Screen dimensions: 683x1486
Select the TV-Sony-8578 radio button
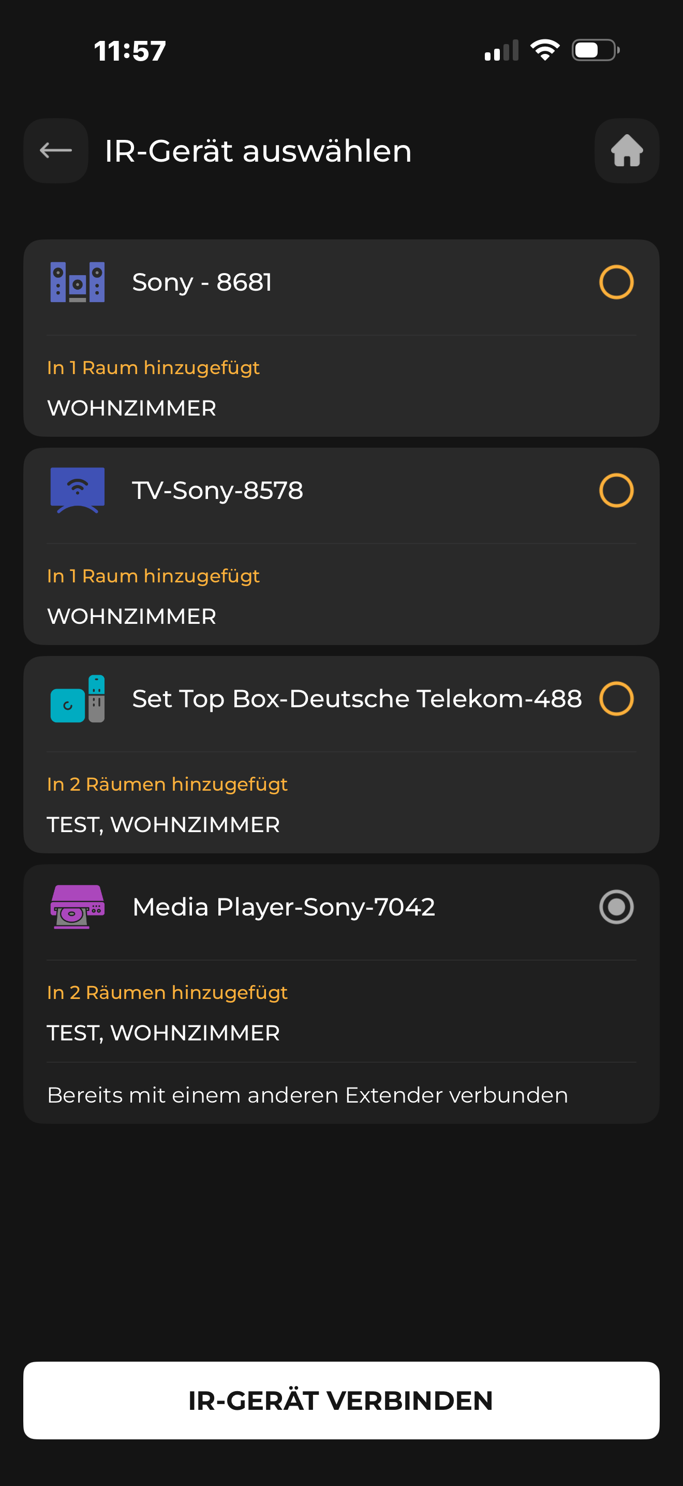(x=616, y=490)
